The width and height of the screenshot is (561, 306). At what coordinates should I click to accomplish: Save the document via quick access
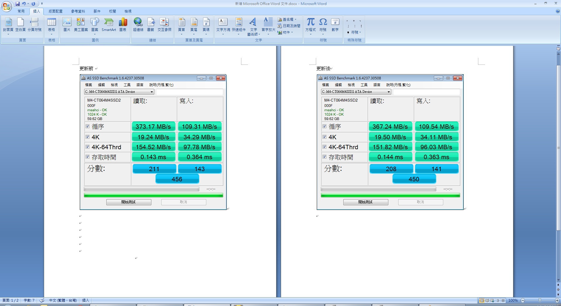(x=17, y=4)
